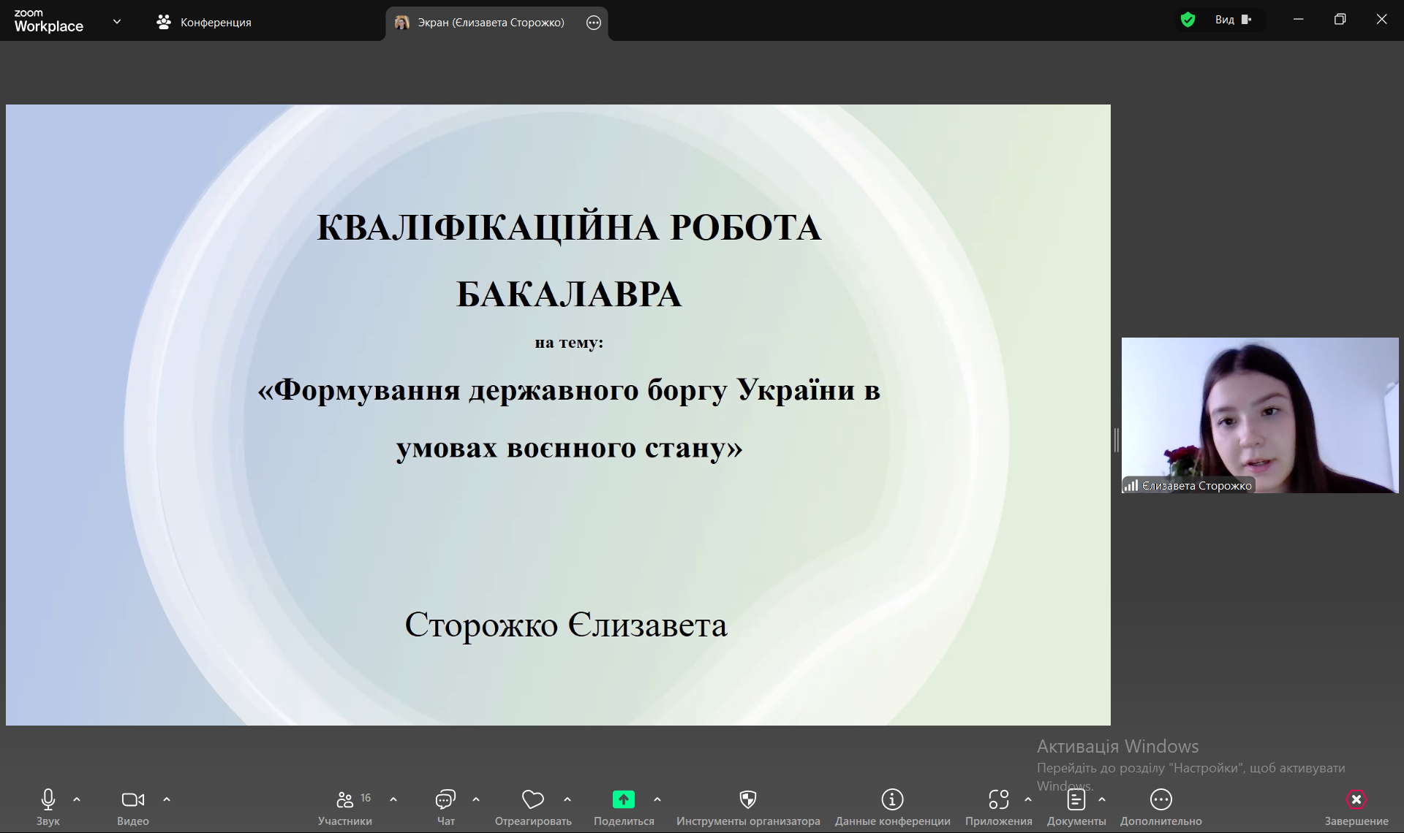Open Host tools shield icon

click(x=747, y=800)
